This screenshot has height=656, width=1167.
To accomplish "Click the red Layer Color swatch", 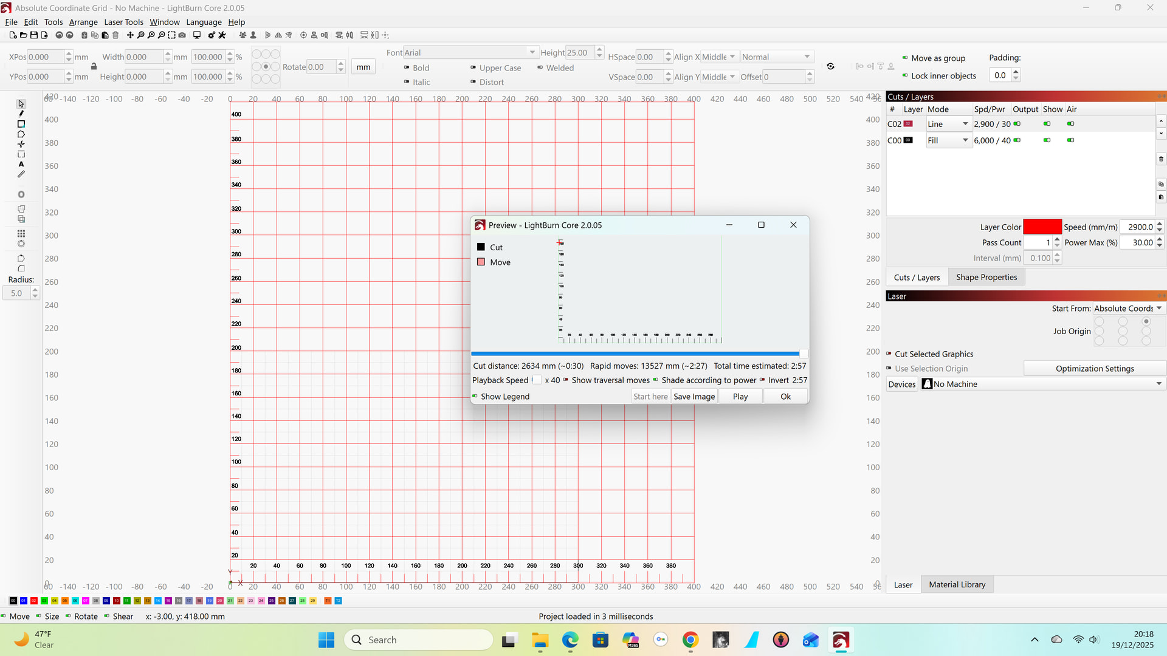I will point(1042,227).
